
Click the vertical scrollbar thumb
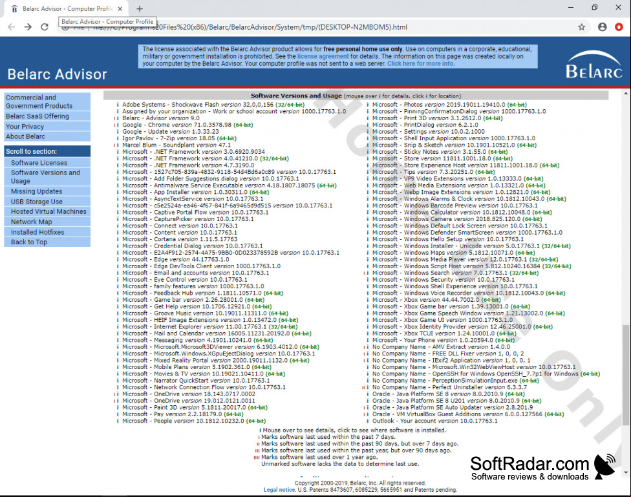pyautogui.click(x=626, y=375)
